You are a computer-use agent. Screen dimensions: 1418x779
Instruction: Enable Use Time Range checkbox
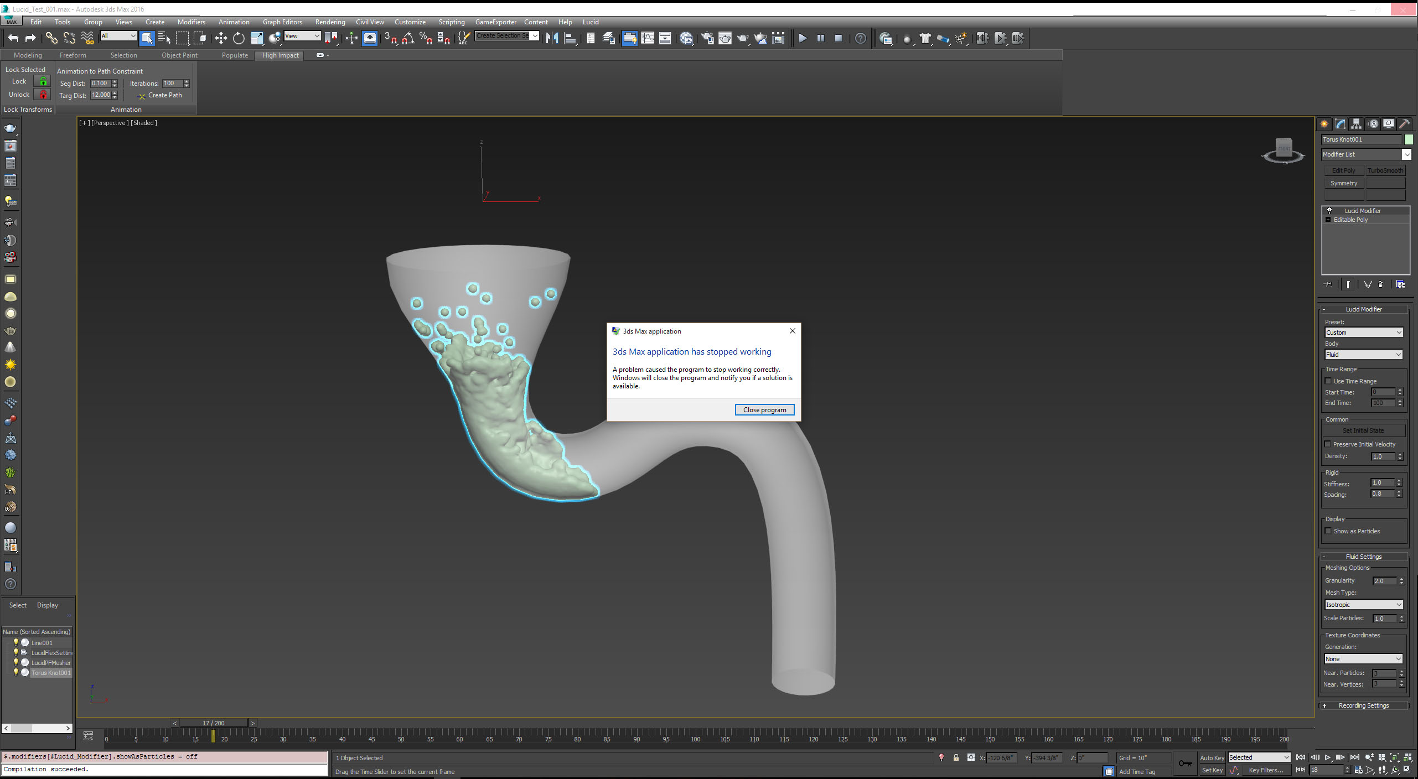click(1328, 381)
